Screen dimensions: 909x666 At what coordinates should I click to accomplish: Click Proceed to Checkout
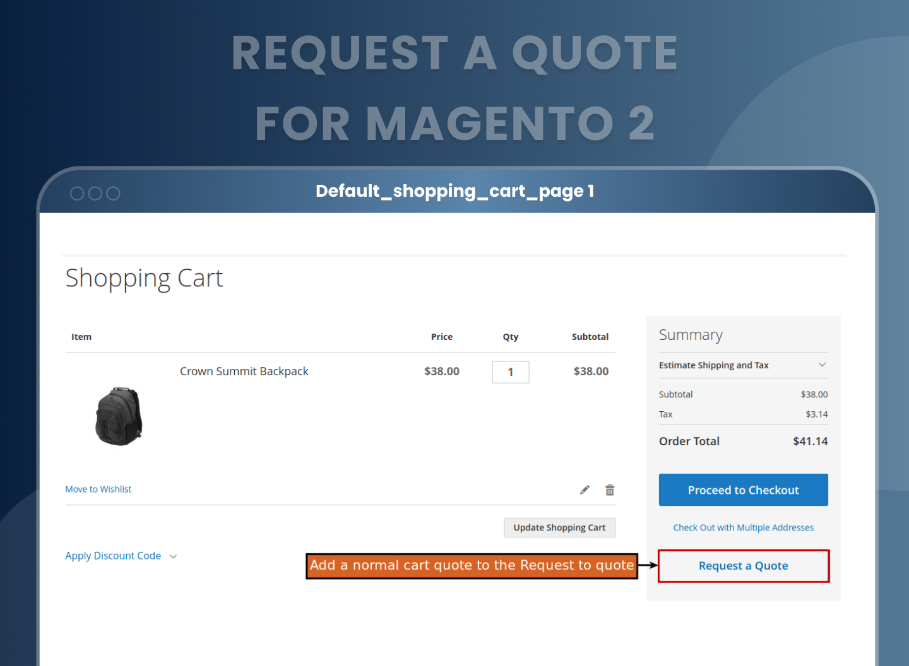tap(743, 490)
